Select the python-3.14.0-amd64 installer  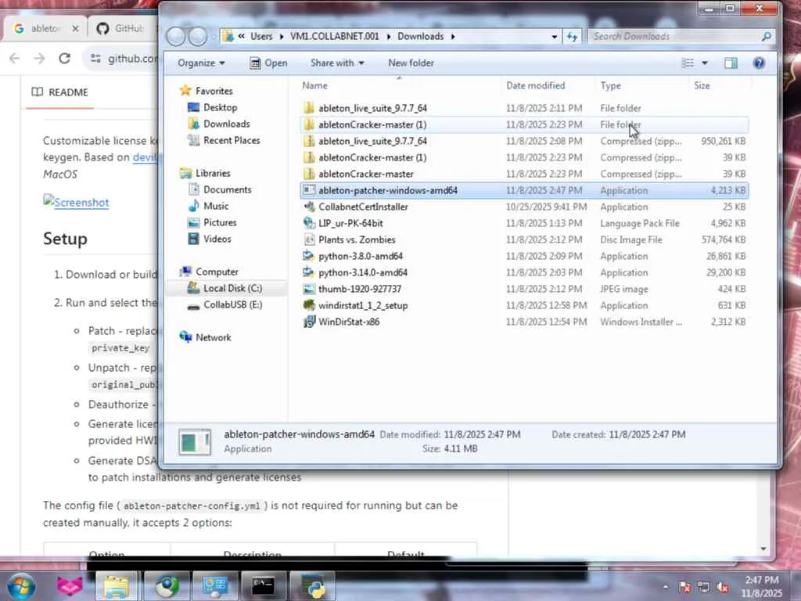(x=524, y=272)
